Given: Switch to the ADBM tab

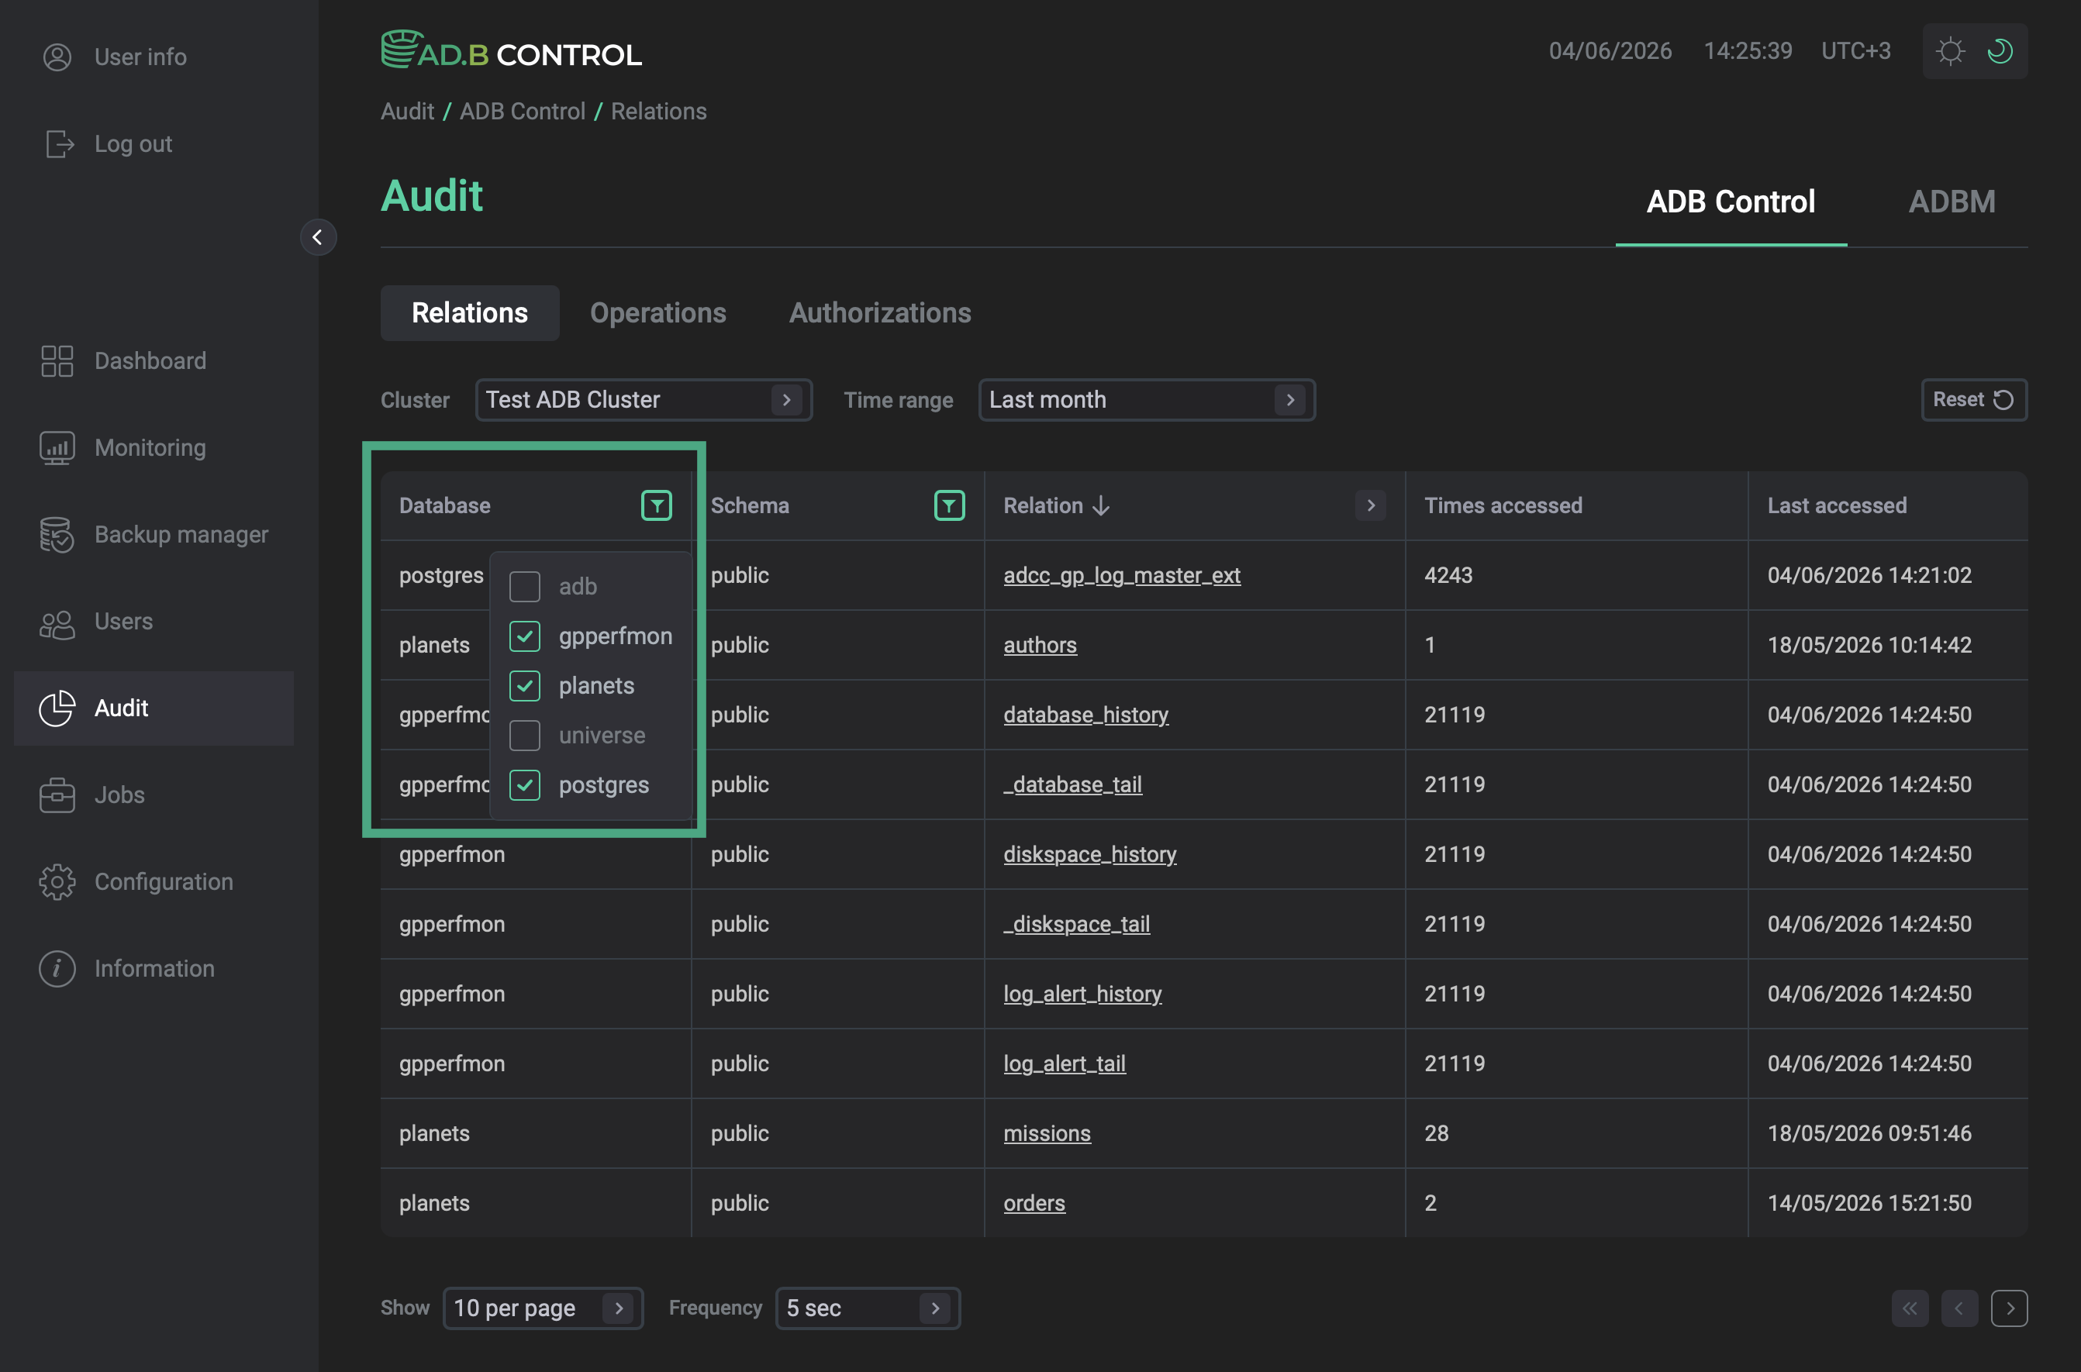Looking at the screenshot, I should (x=1952, y=202).
